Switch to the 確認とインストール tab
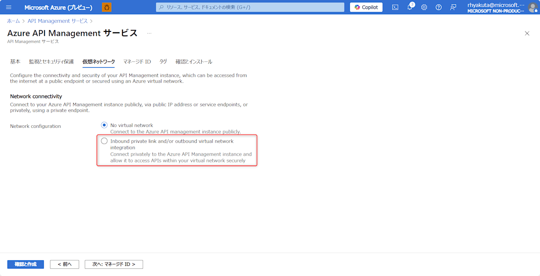The height and width of the screenshot is (276, 540). point(194,61)
